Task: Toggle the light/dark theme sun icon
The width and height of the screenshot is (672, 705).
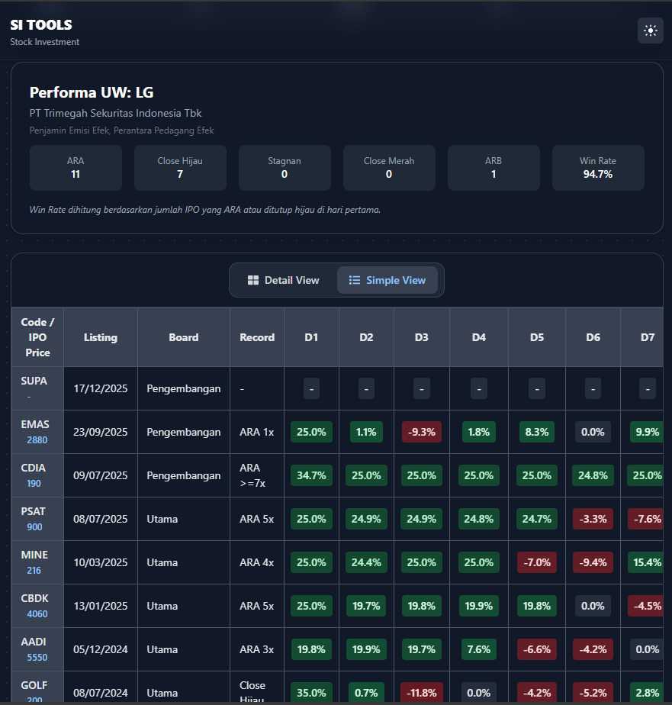Action: [650, 31]
